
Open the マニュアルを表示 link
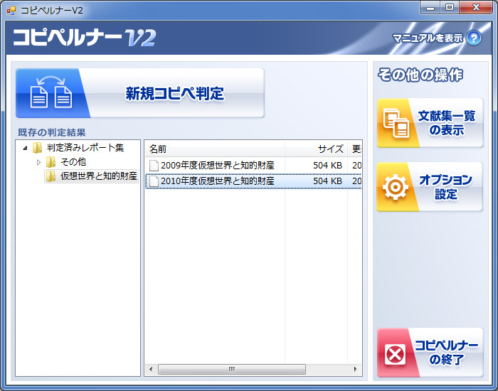[x=428, y=38]
